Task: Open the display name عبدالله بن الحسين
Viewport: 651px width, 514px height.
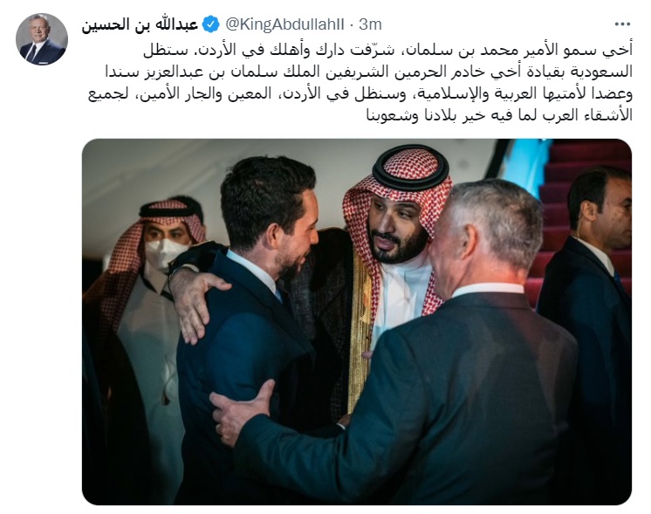Action: (140, 24)
